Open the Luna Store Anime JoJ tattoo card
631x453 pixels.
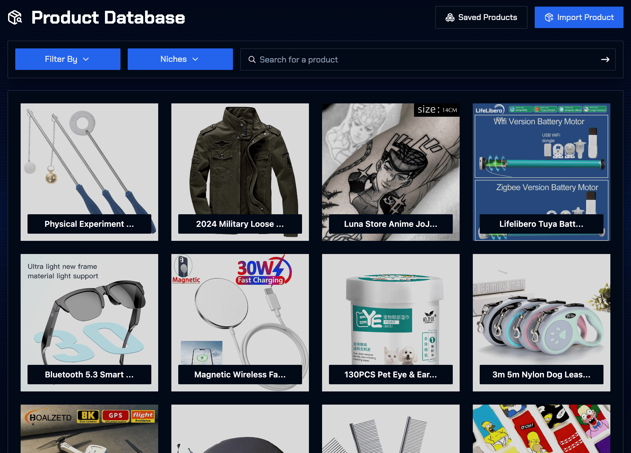coord(391,172)
